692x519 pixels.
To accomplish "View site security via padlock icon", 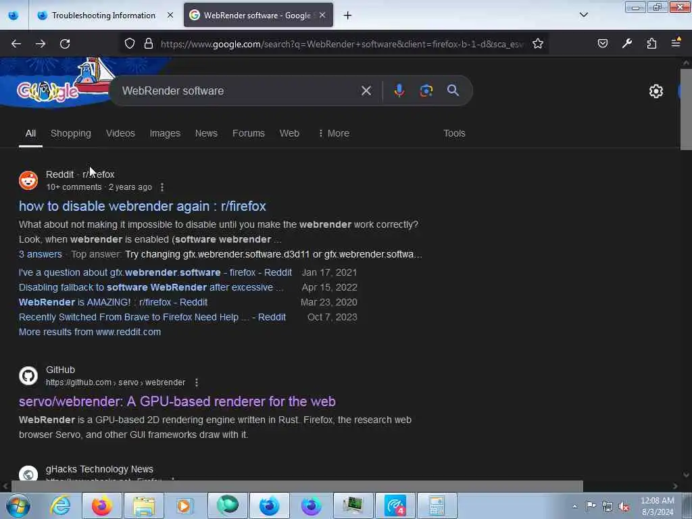I will (x=149, y=44).
